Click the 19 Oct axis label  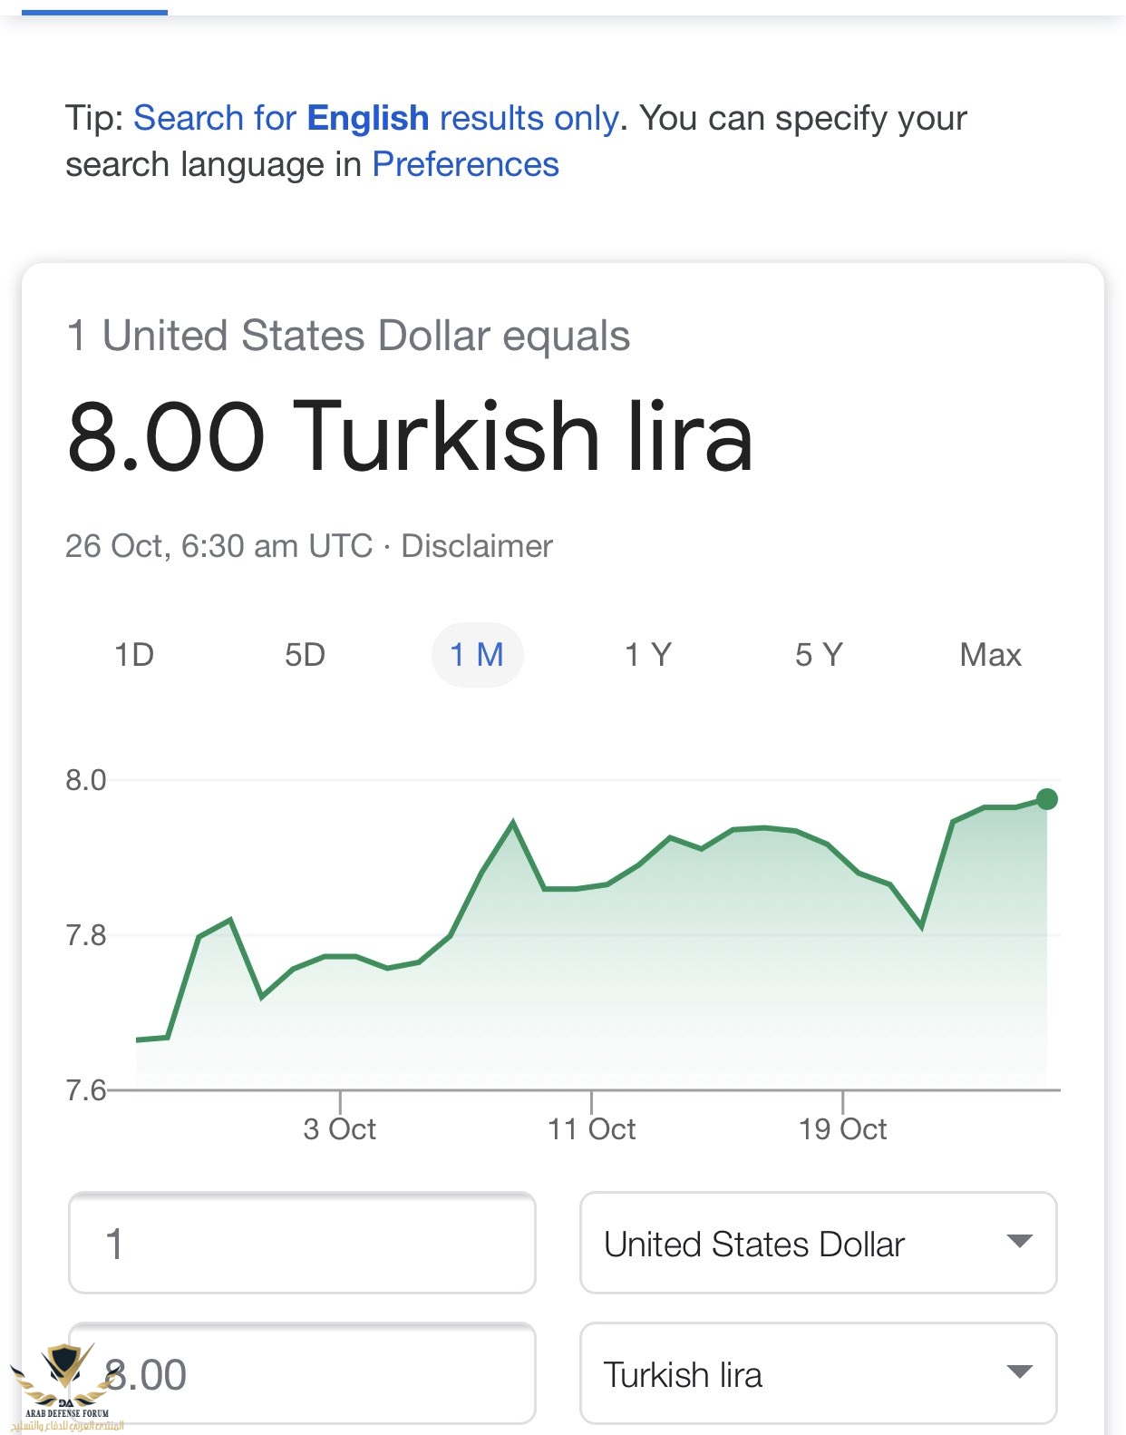843,1129
